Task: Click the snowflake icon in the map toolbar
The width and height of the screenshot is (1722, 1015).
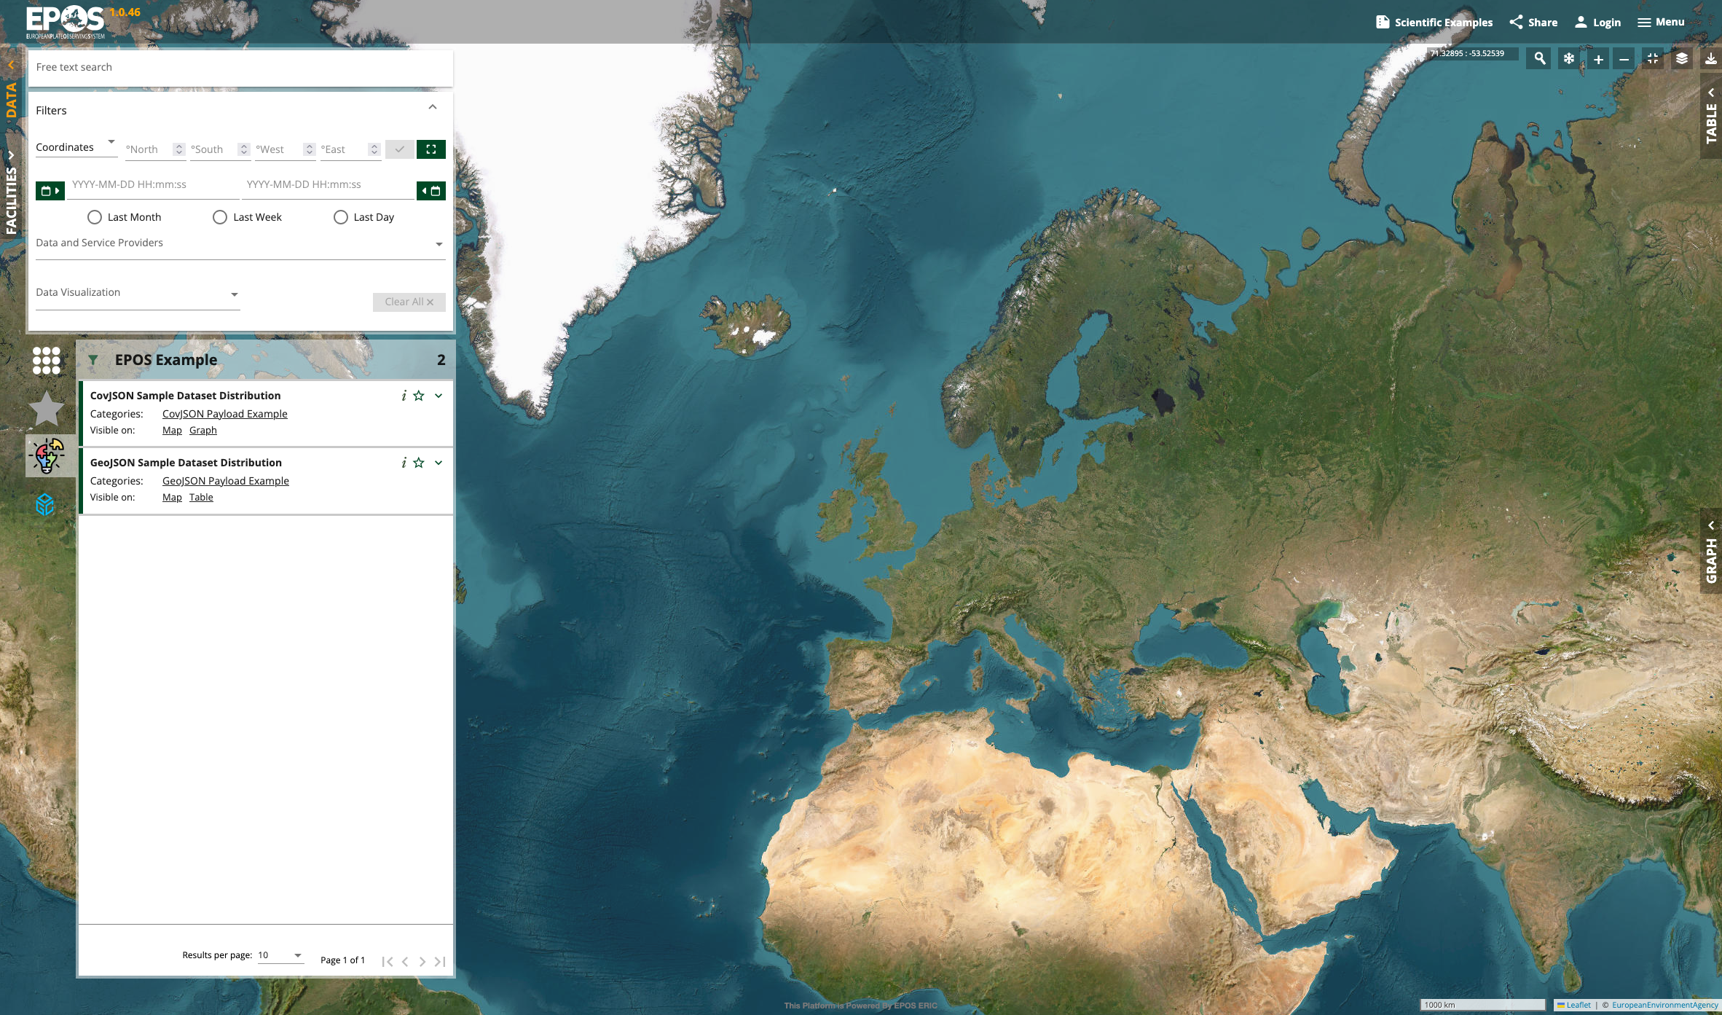Action: click(x=1568, y=58)
